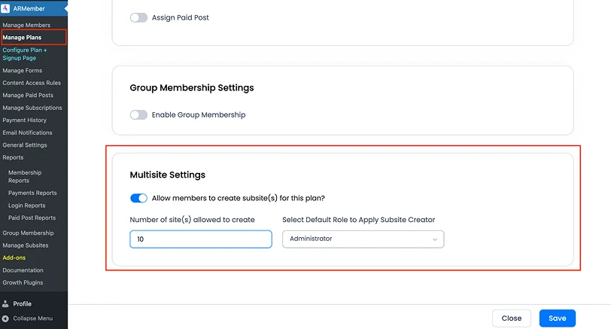The height and width of the screenshot is (329, 611).
Task: Open Configure Plan + Signup Page
Action: 25,53
